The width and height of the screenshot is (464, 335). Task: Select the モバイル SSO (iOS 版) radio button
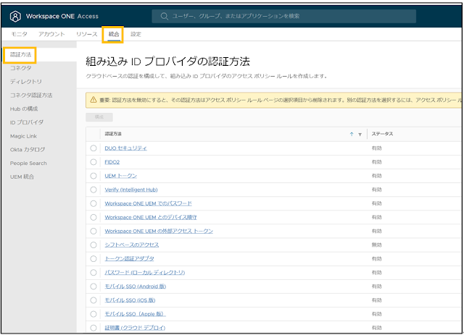(x=94, y=300)
